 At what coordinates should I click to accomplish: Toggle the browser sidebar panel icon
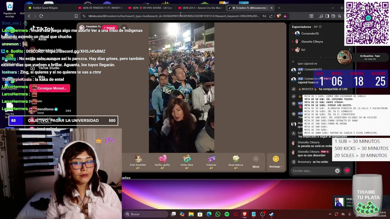(327, 16)
